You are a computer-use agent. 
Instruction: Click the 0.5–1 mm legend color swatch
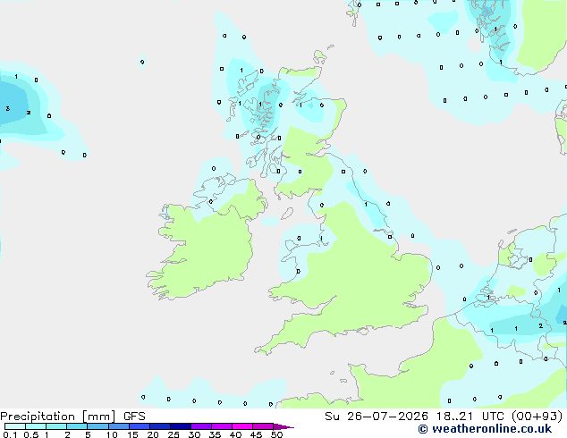36,426
